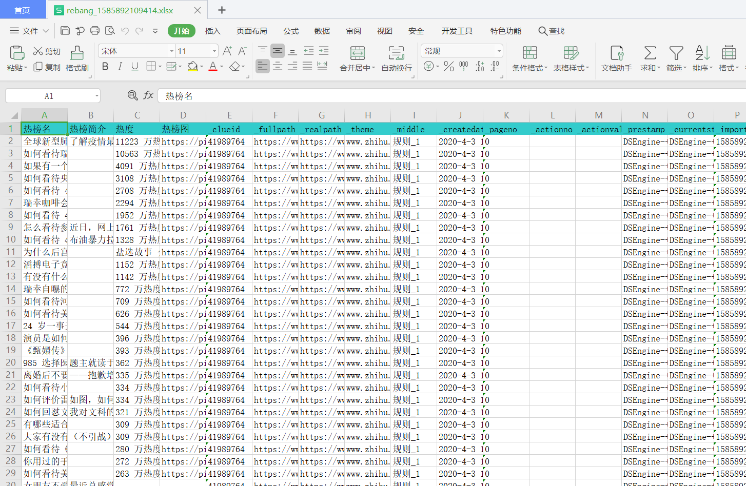Screen dimensions: 746x486
Task: Switch to the Insert (插入) tab
Action: pos(213,31)
